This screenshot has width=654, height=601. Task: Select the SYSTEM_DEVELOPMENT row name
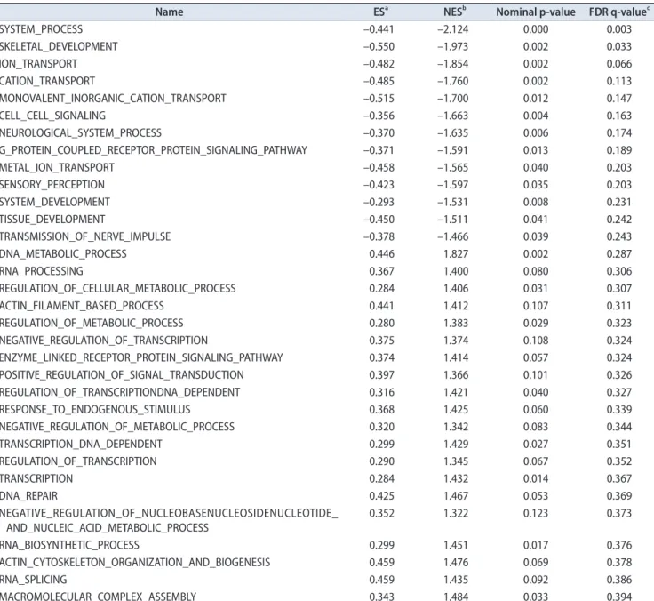tap(55, 202)
